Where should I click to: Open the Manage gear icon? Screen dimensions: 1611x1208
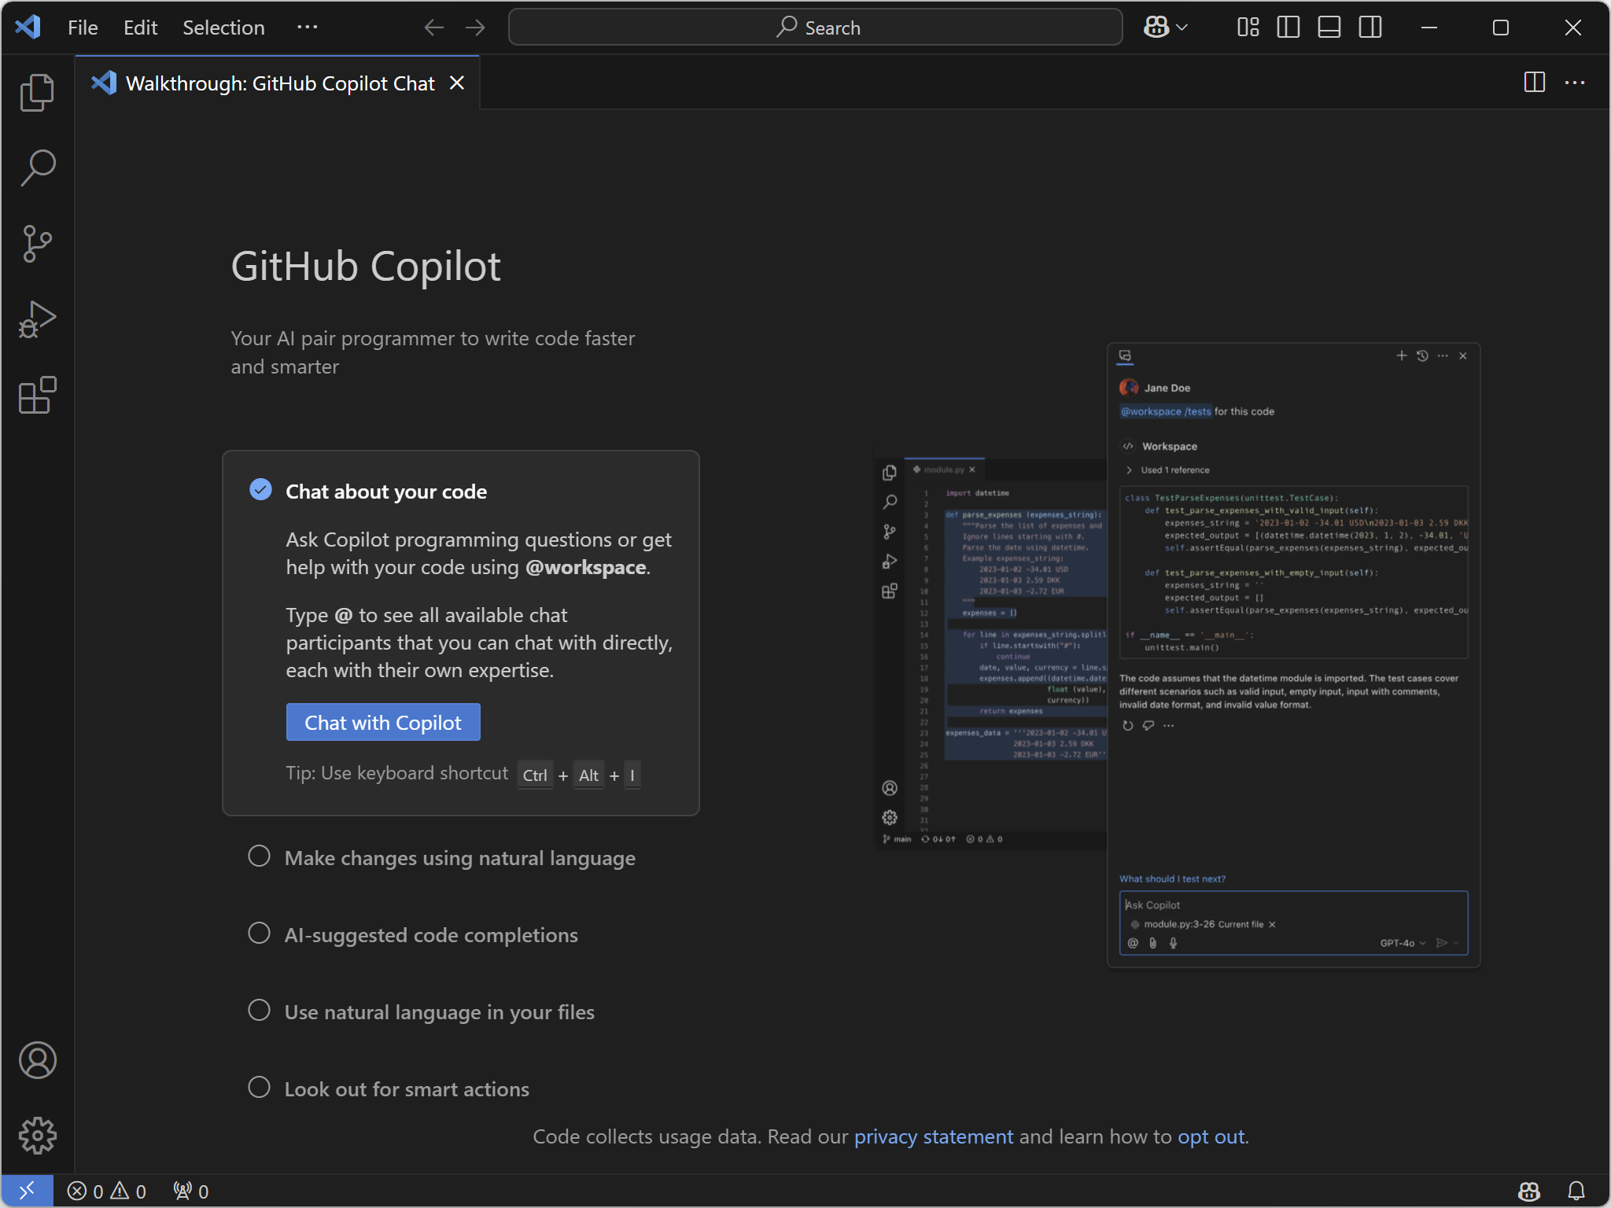[37, 1136]
